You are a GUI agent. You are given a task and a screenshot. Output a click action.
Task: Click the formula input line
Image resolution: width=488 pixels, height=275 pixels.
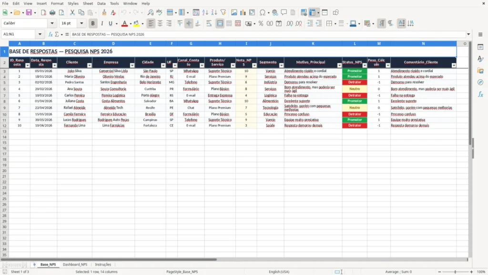[x=268, y=34]
